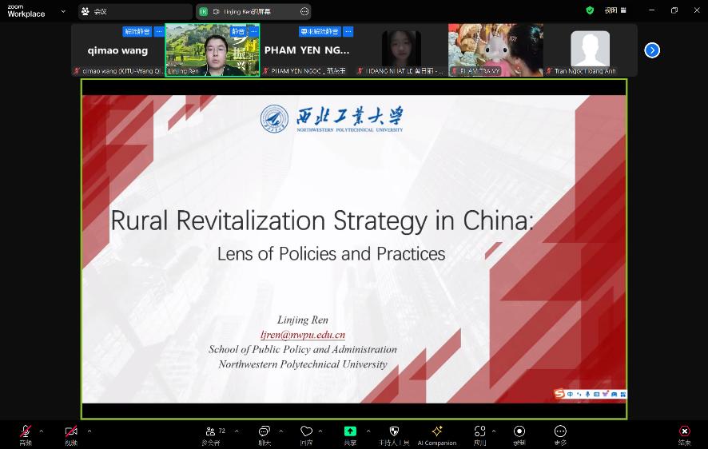This screenshot has width=708, height=449.
Task: Open the video options arrow beside camera
Action: 89,431
